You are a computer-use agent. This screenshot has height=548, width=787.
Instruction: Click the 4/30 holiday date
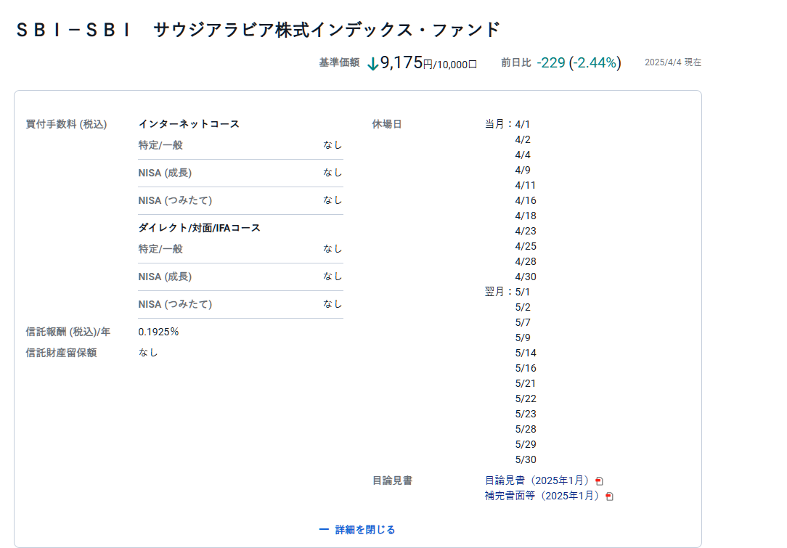526,277
